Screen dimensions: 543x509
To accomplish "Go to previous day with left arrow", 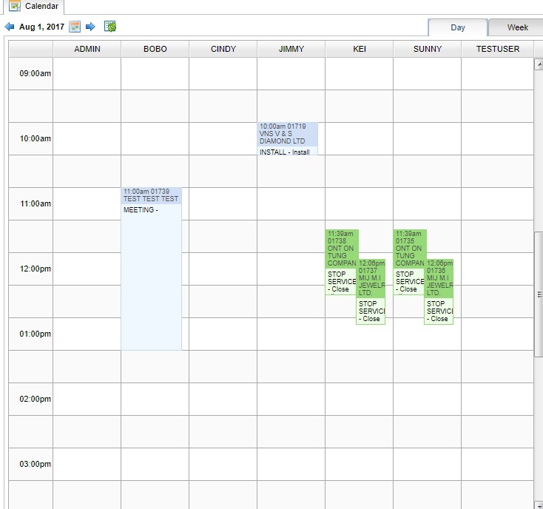I will click(x=10, y=27).
